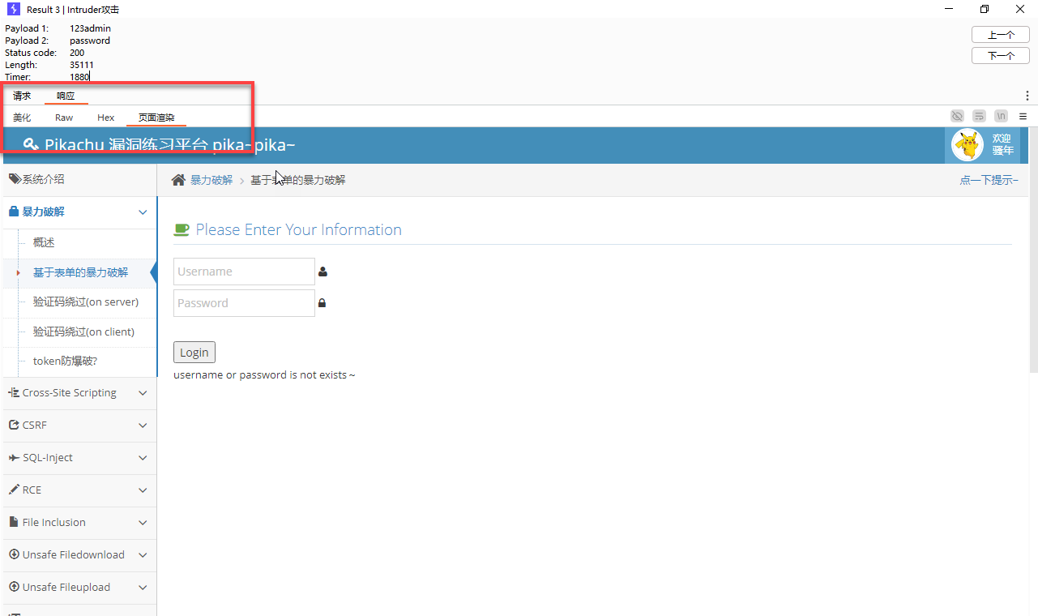Click the Unsafe Filedownload arrow icon
The height and width of the screenshot is (616, 1038).
[14, 554]
